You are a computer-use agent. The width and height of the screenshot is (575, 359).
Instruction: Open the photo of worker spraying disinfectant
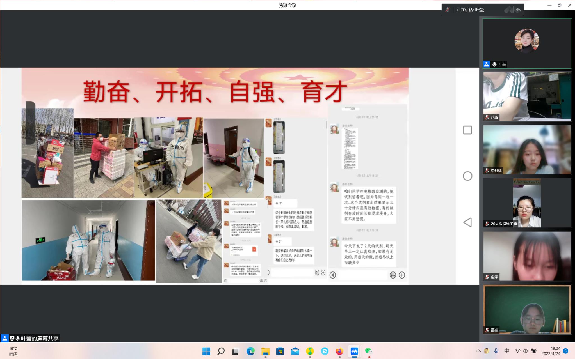(x=234, y=158)
